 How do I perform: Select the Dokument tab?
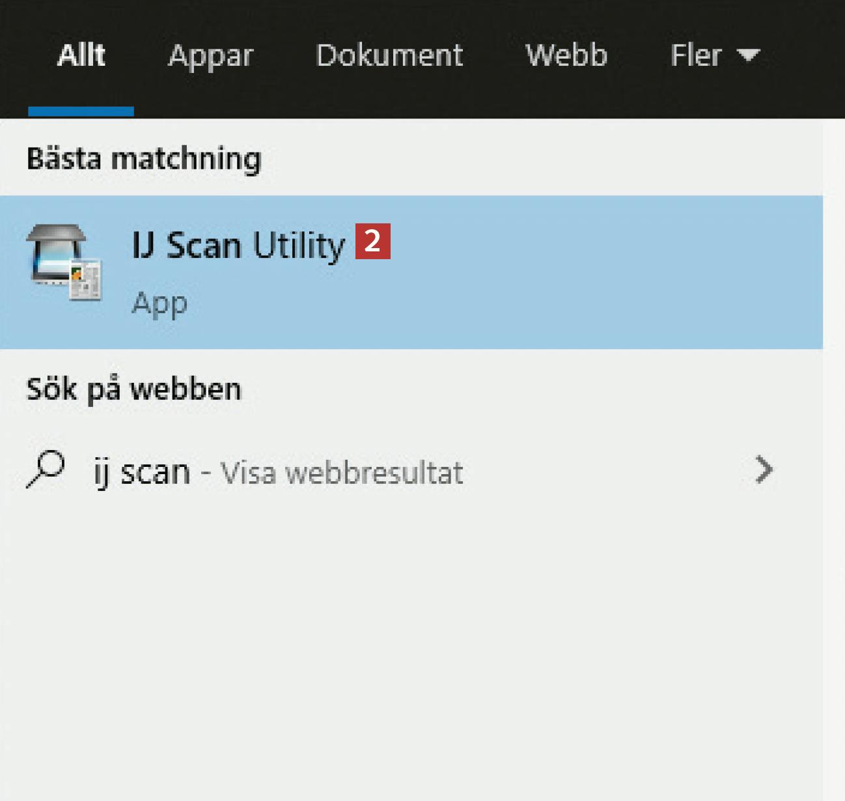[389, 55]
